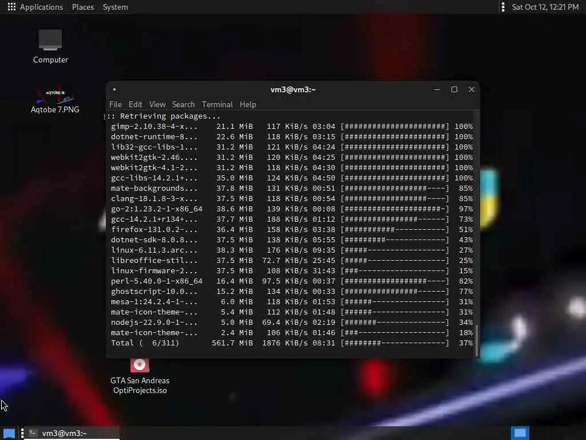Click the linux-firmware progress bar at 15%
Image resolution: width=586 pixels, height=440 pixels.
[395, 271]
